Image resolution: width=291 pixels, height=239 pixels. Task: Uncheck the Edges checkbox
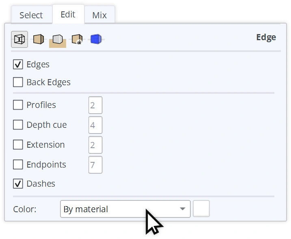[18, 65]
